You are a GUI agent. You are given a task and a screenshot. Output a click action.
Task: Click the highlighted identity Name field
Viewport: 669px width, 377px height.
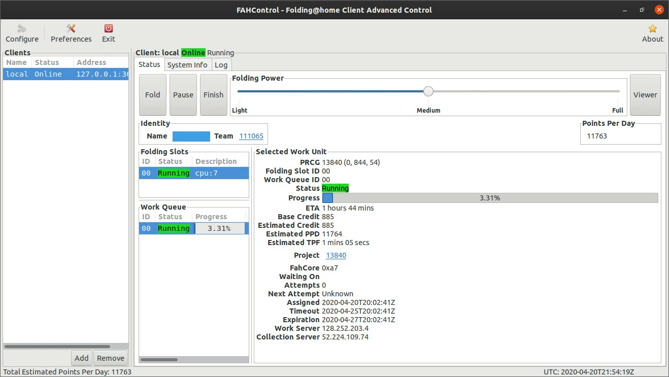191,136
